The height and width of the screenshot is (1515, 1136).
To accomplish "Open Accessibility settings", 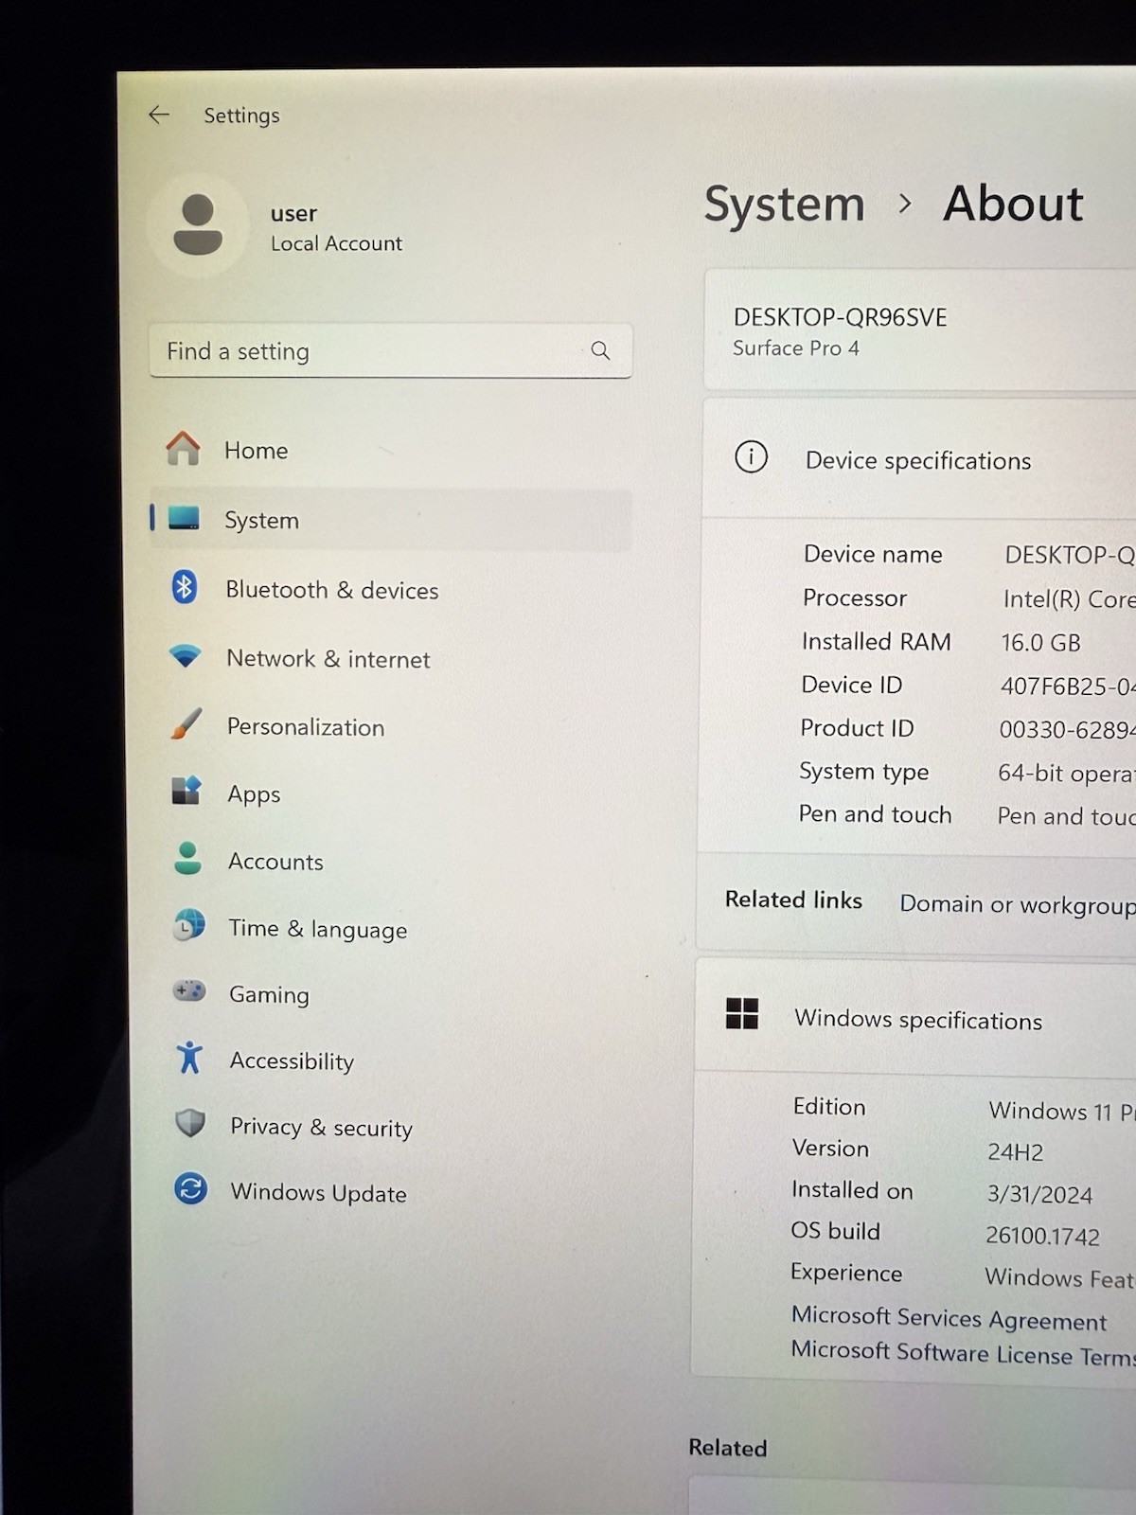I will (390, 1060).
